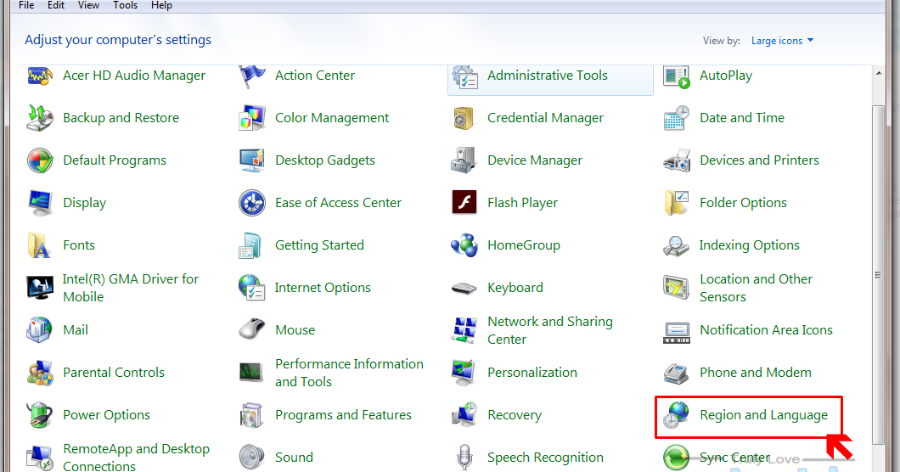The height and width of the screenshot is (472, 900).
Task: Click the HomeGroup spheres icon
Action: click(x=464, y=245)
